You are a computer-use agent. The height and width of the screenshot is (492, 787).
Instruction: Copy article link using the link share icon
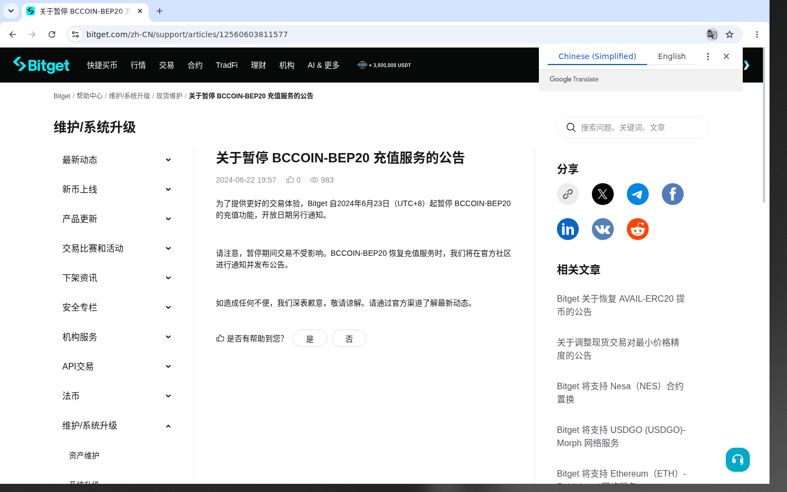coord(568,194)
